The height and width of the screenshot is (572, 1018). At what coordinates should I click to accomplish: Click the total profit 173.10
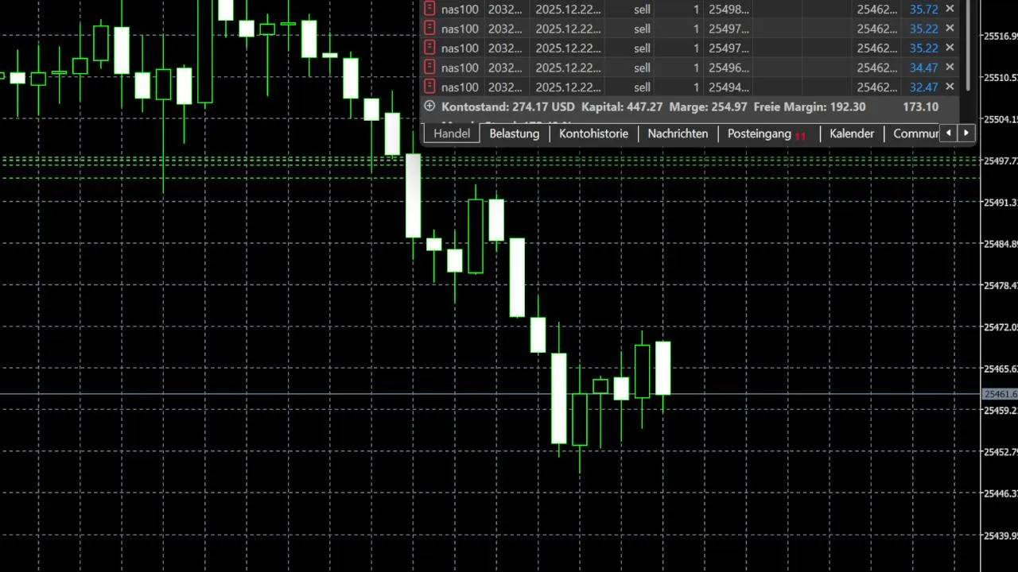[x=920, y=106]
